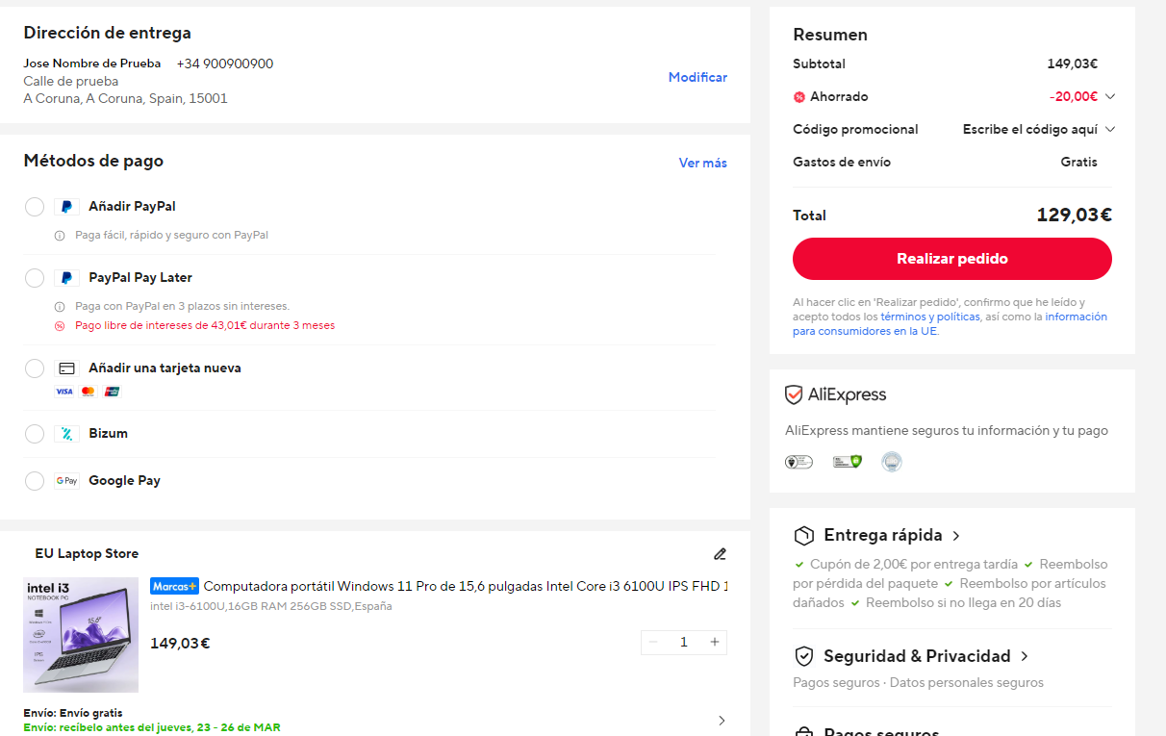
Task: Click the phone number +34 900900900
Action: click(x=225, y=64)
